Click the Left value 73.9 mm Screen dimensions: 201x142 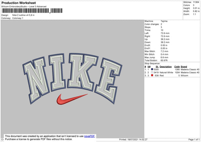click(165, 33)
